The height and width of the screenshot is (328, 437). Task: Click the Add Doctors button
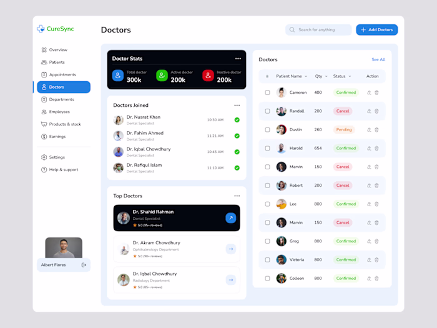coord(377,30)
